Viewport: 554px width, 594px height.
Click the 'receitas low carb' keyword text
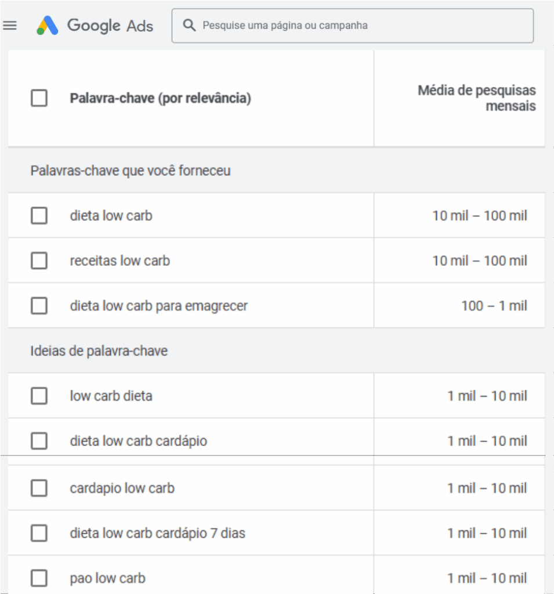pos(120,261)
